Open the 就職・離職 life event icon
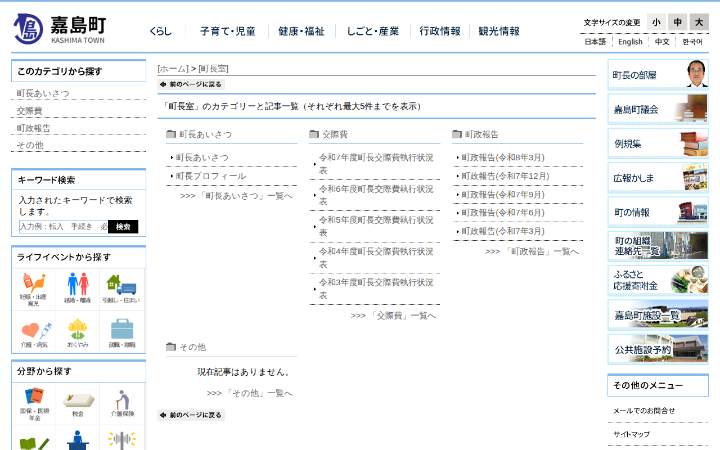 point(121,332)
